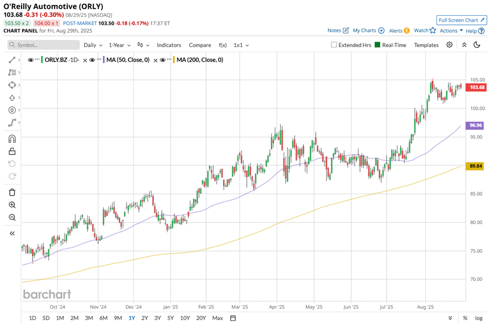
Task: Click the 103.68 red price label
Action: pos(476,87)
